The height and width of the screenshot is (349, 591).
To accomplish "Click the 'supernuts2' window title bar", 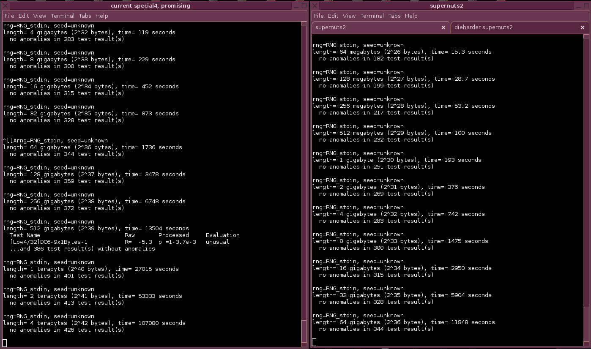I will click(x=447, y=5).
